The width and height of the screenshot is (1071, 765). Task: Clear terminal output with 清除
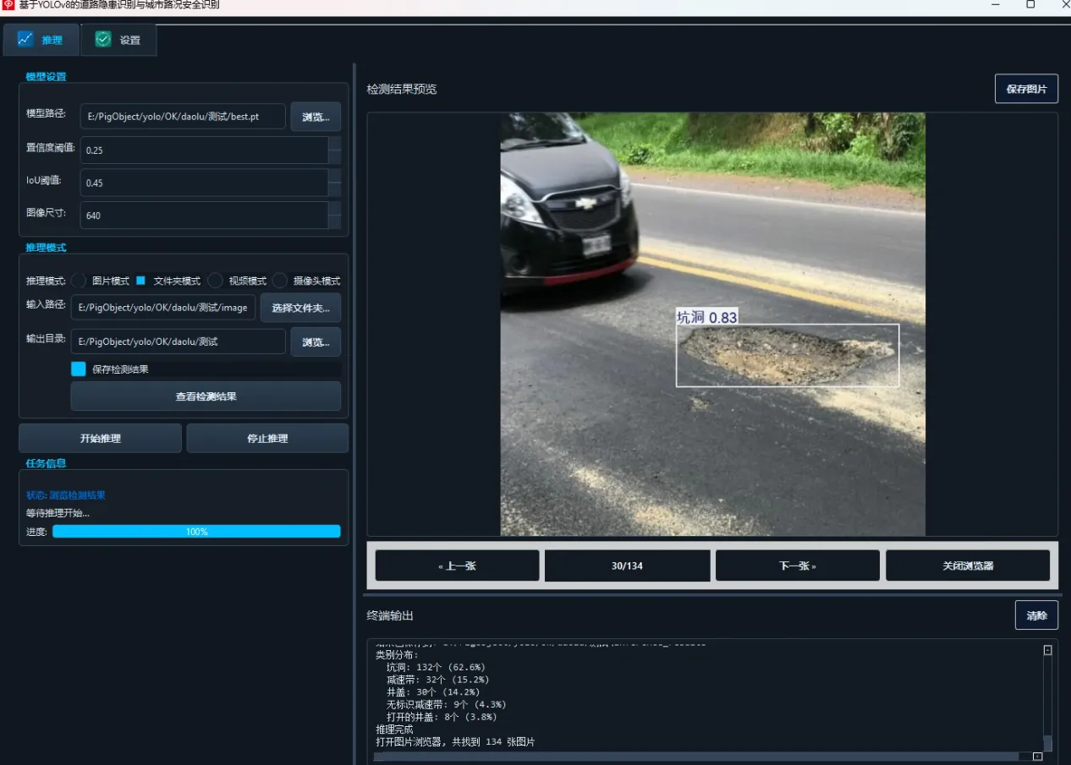pyautogui.click(x=1036, y=615)
